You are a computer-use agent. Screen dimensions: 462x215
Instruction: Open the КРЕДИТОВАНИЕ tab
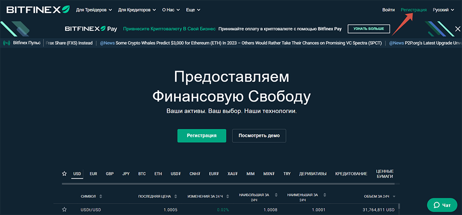coord(351,174)
